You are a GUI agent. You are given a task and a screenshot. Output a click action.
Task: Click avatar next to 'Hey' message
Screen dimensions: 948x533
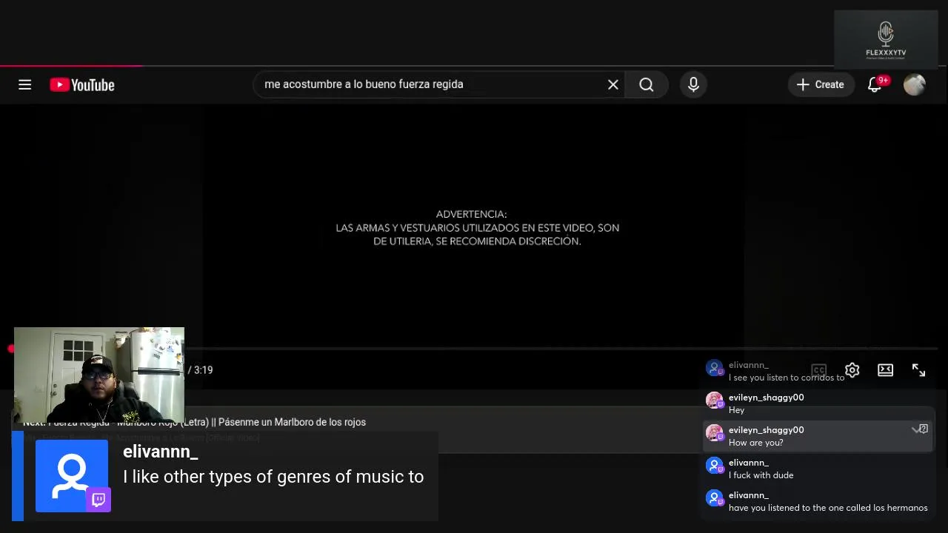tap(714, 400)
